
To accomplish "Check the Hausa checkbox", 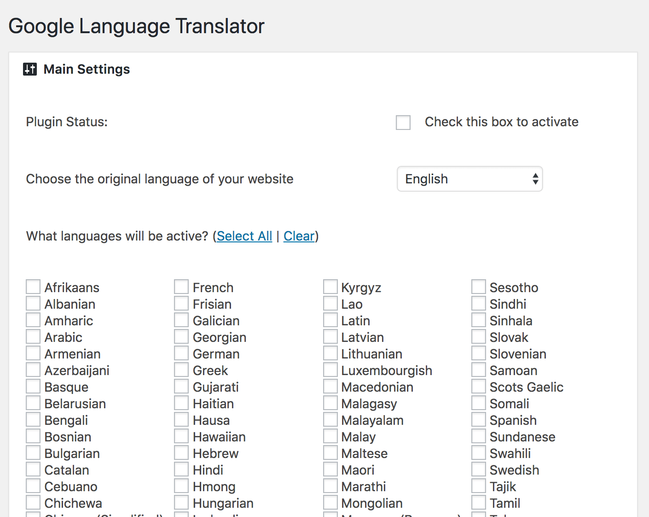I will point(181,419).
